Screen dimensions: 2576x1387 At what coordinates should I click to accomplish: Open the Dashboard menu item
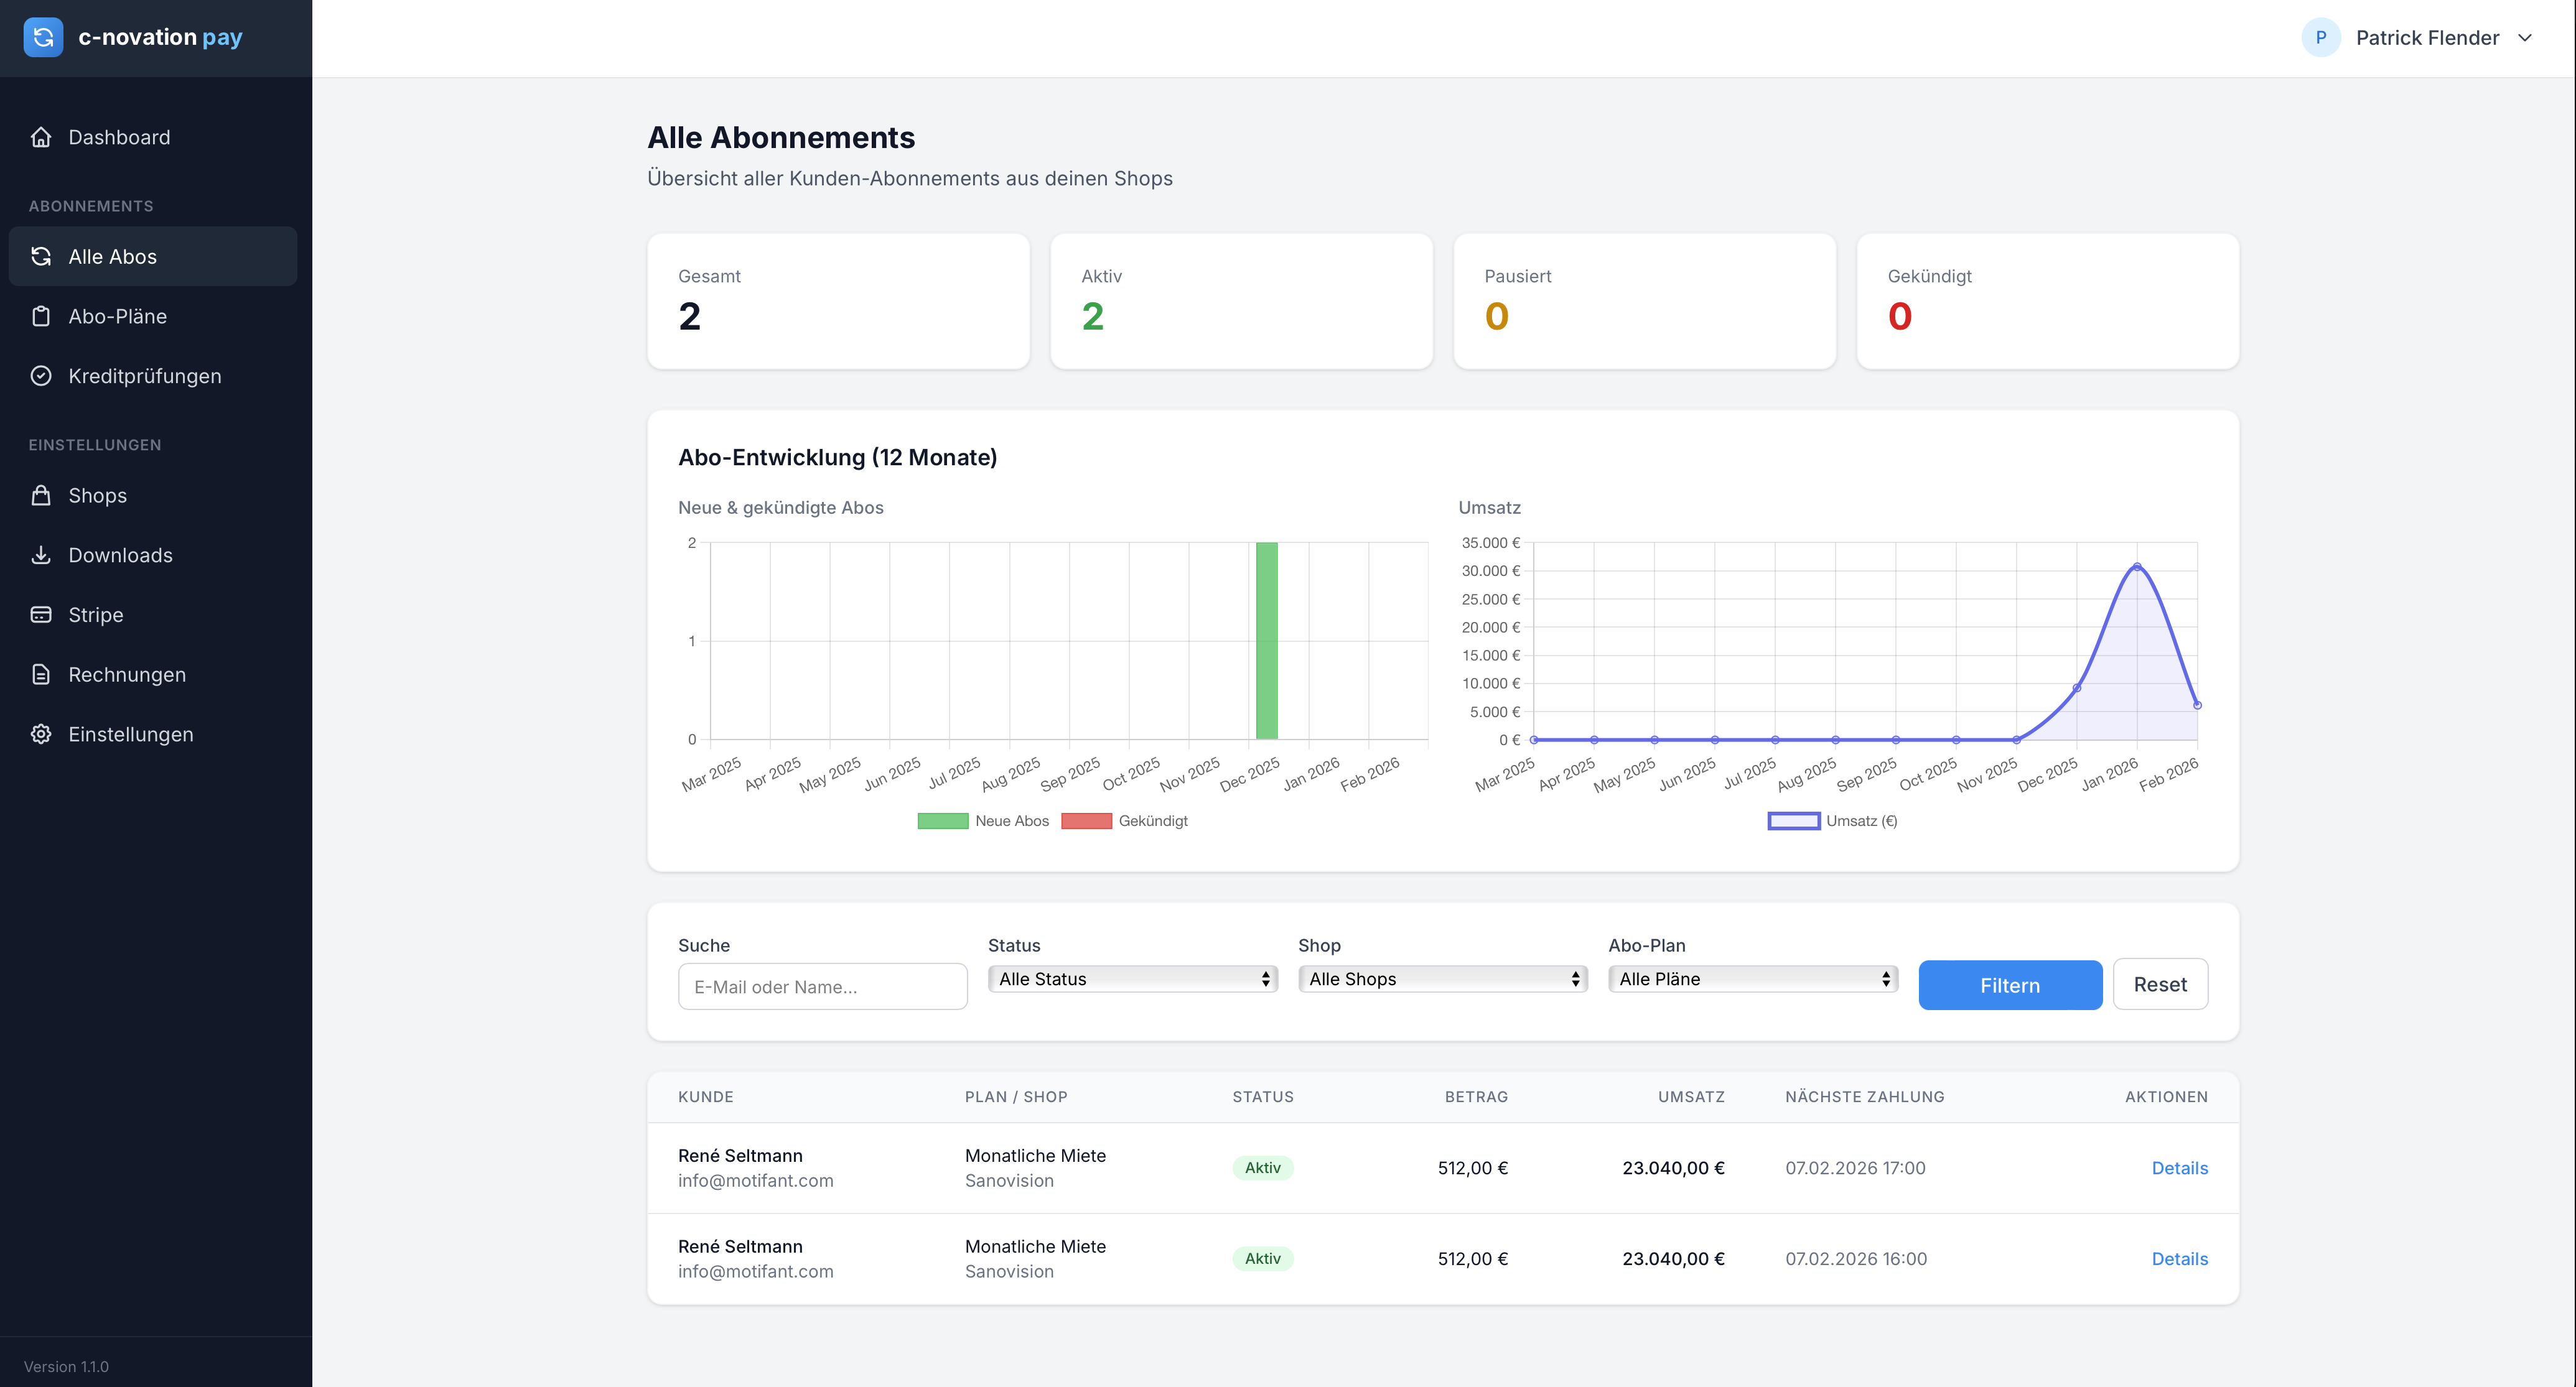pyautogui.click(x=153, y=137)
